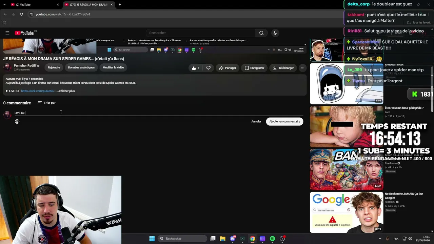Open the Apps grid in bookmarks bar
Screen dimensions: 434x244
coord(4,23)
